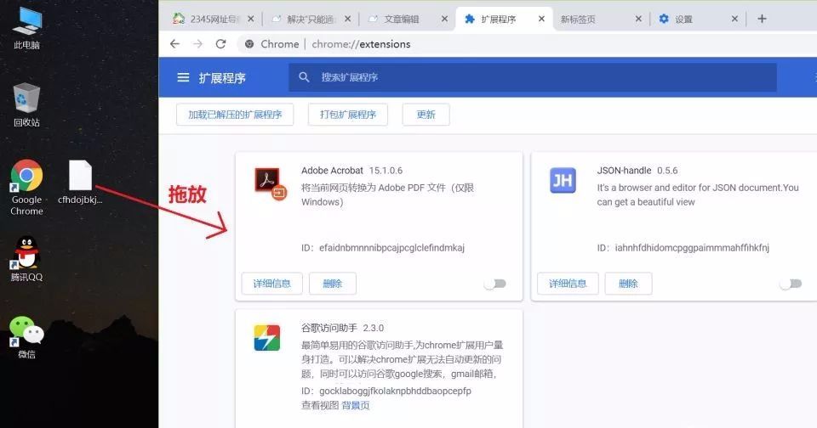Close the 新标签页 tab
Viewport: 817px width, 428px height.
(x=638, y=19)
